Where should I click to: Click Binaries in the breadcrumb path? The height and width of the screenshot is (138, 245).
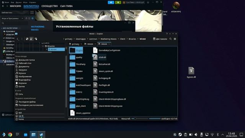132,39
